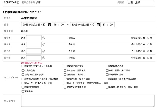This screenshot has height=107, width=158.
Task: Click the end date field 2025年04月24日
Action: 85,25
